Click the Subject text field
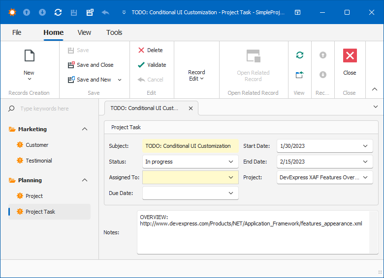Image resolution: width=384 pixels, height=278 pixels. [191, 146]
